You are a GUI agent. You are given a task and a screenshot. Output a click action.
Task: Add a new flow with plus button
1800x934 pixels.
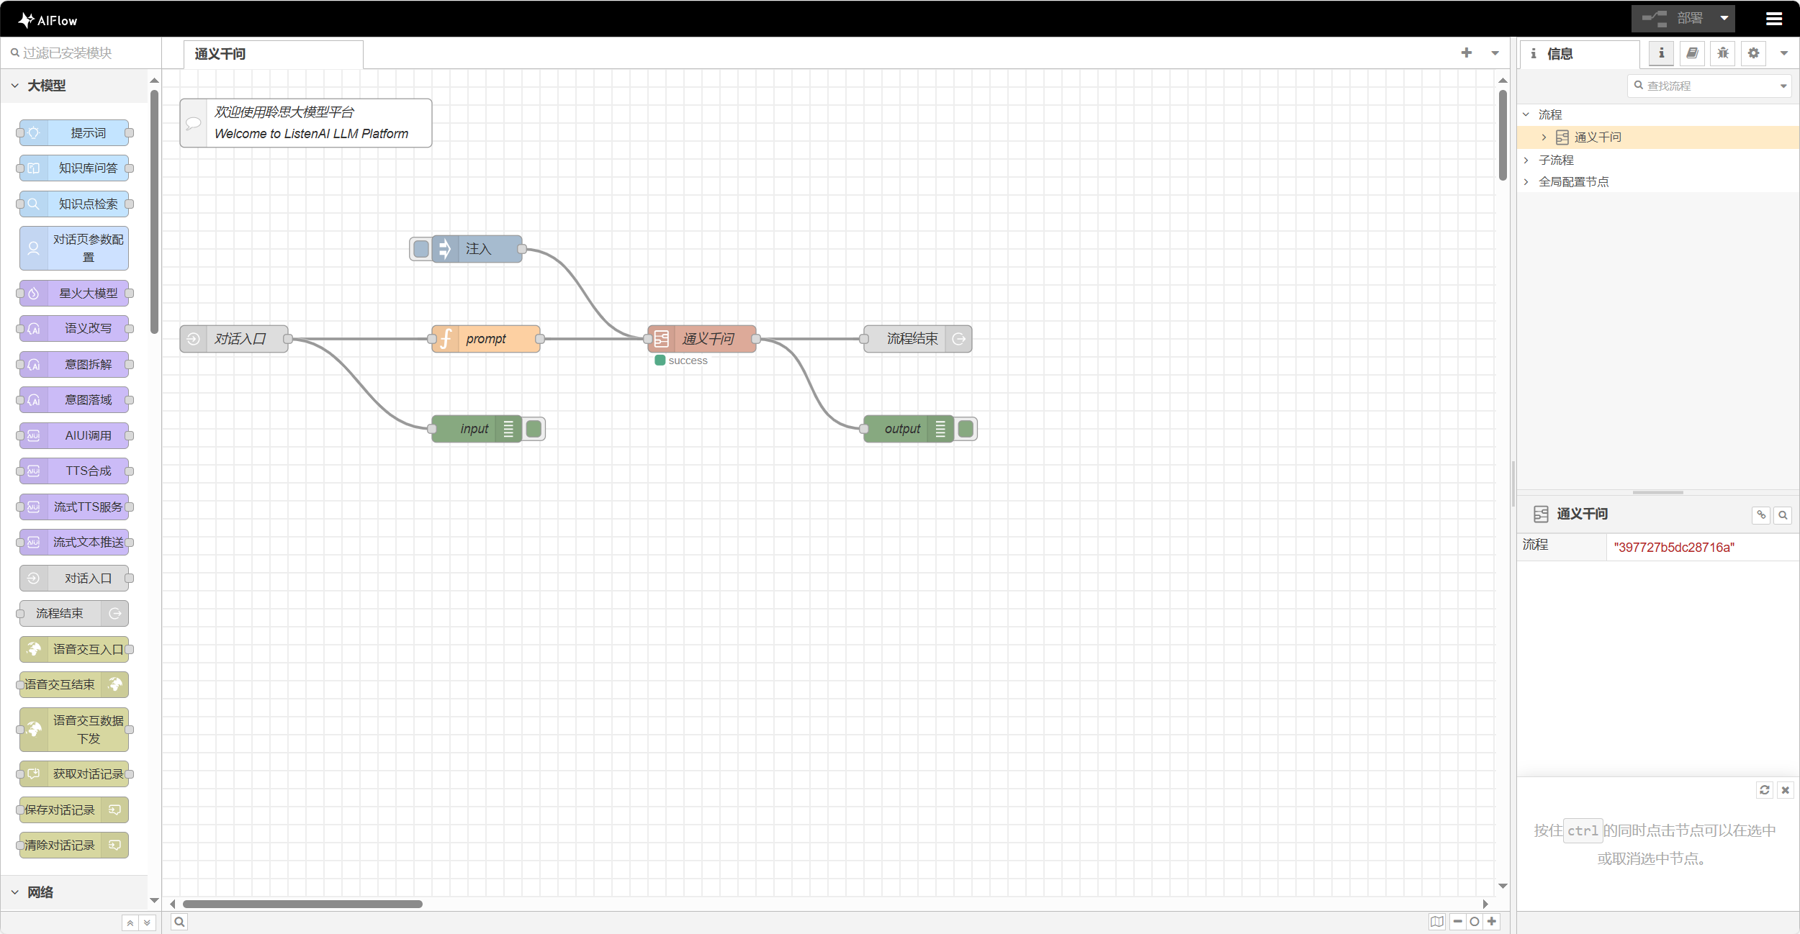[1466, 53]
